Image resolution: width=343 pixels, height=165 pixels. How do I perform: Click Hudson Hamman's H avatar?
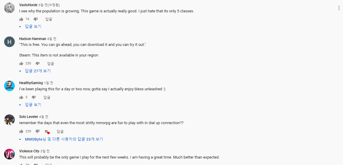click(x=9, y=42)
